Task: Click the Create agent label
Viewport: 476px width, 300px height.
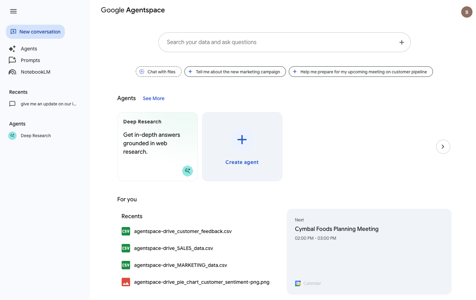Action: click(242, 162)
